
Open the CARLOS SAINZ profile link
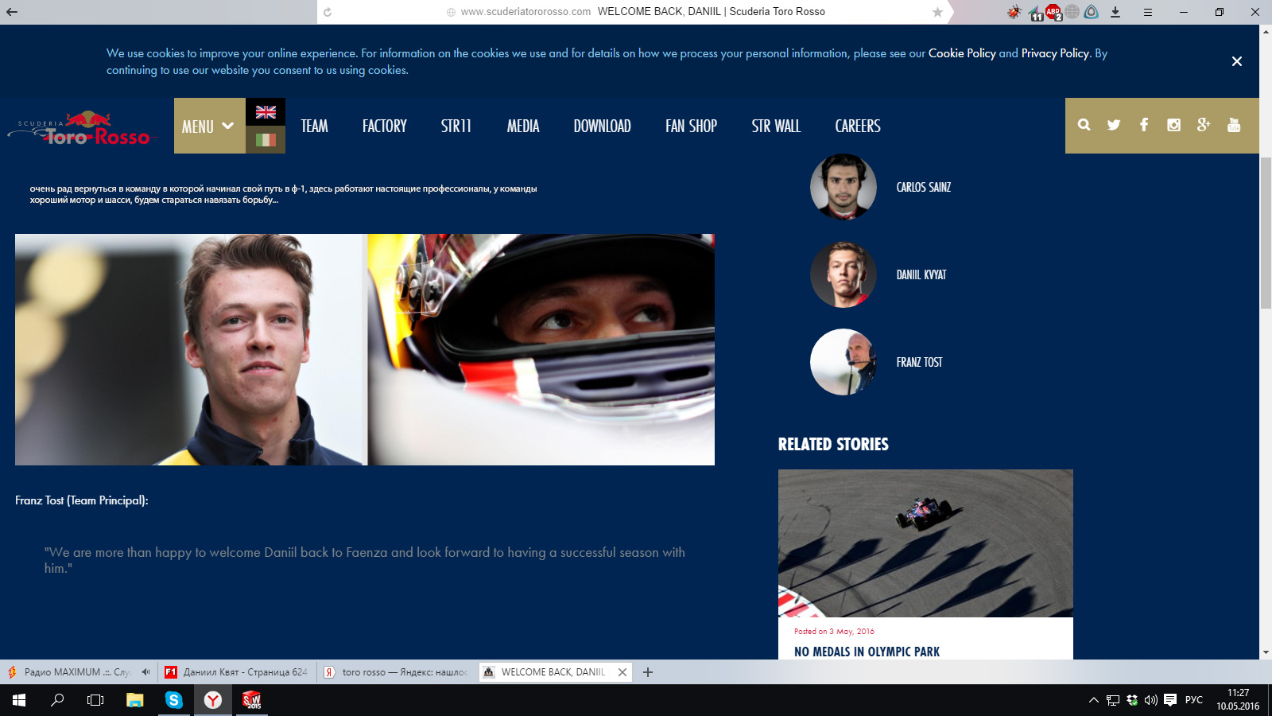[x=924, y=187]
